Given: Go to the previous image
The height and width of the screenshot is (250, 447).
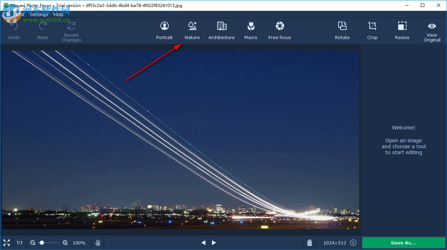Looking at the screenshot, I should 203,243.
